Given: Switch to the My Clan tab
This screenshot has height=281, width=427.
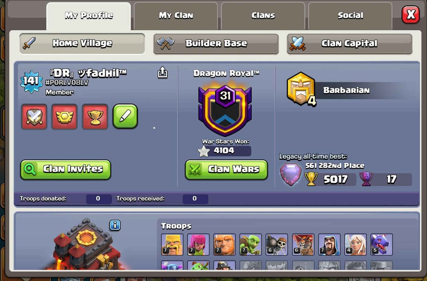Looking at the screenshot, I should 176,16.
